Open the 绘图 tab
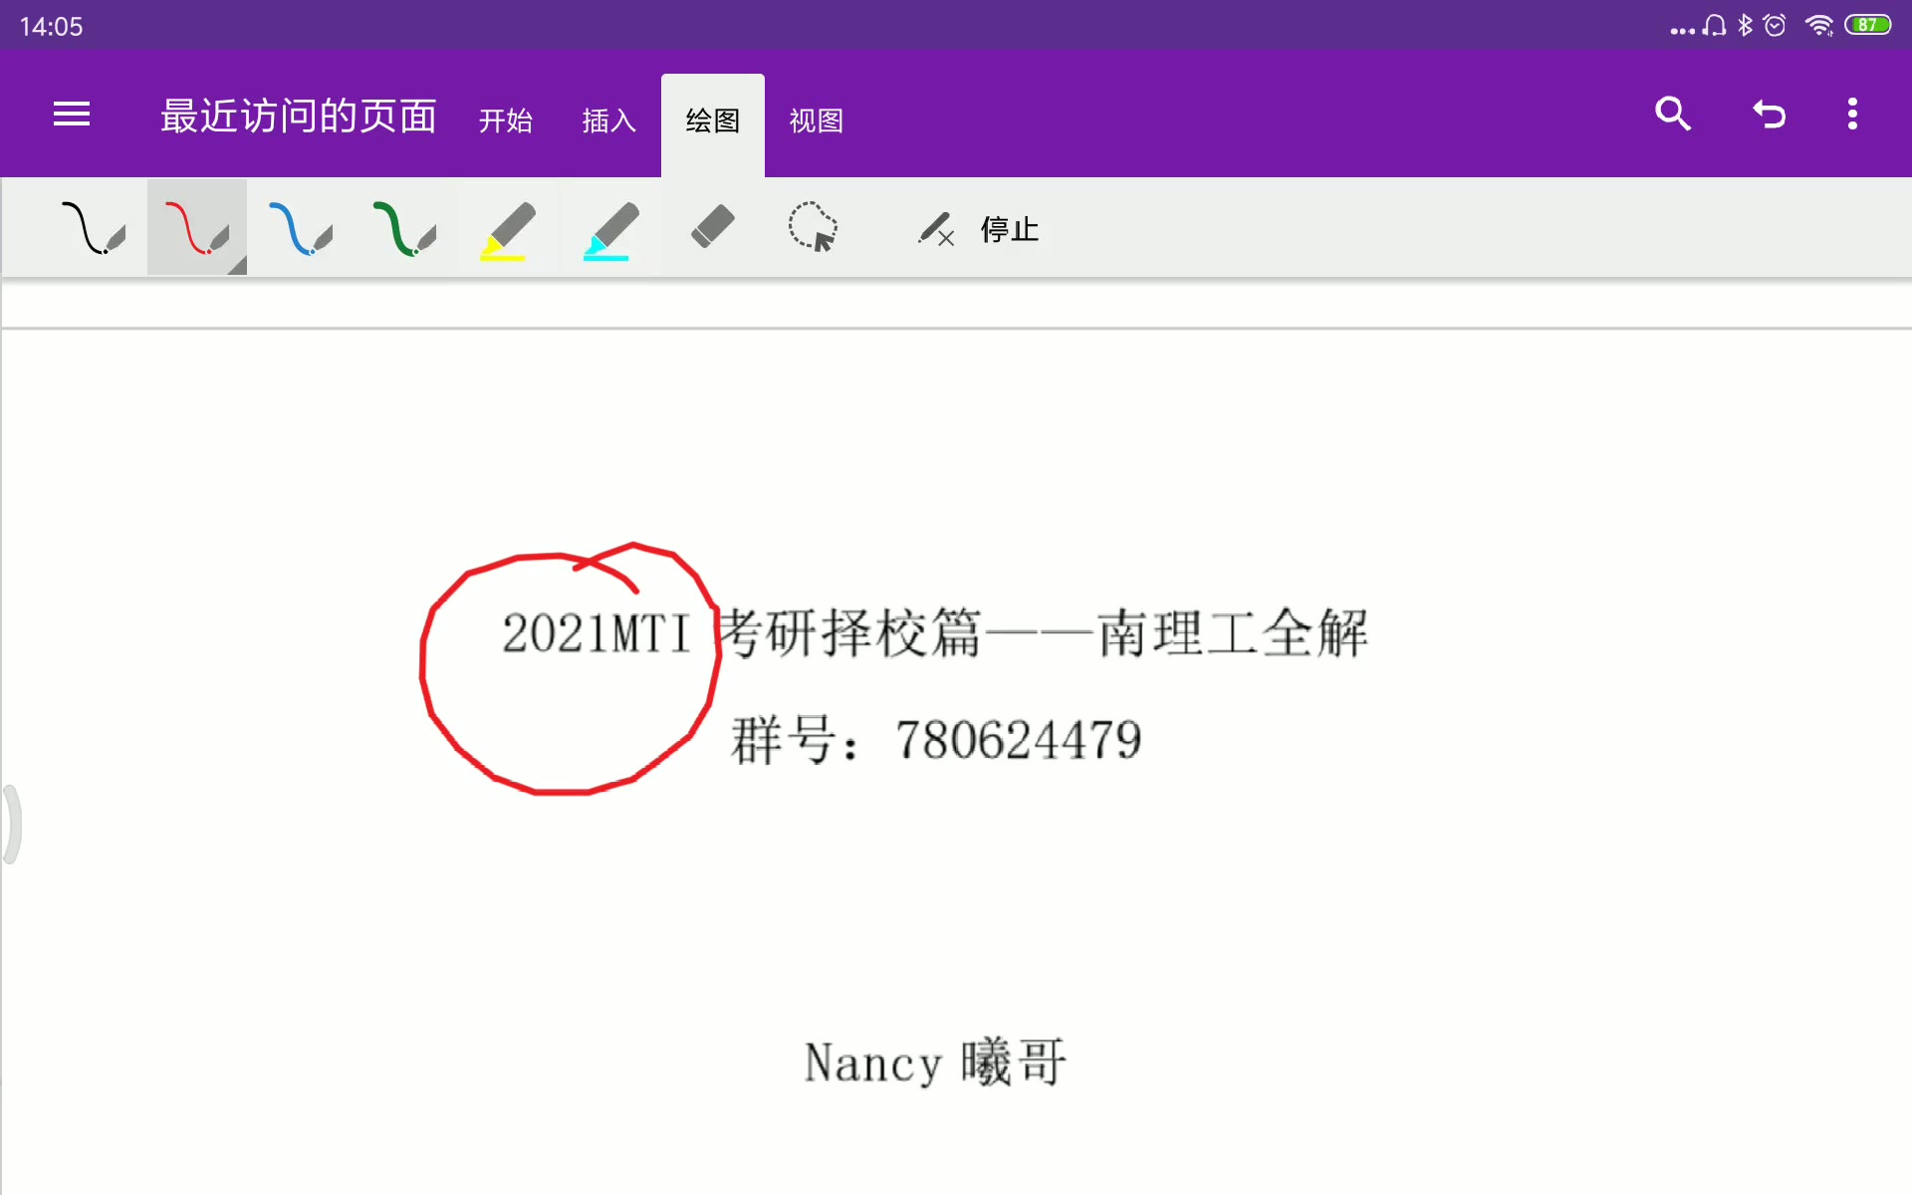 pyautogui.click(x=713, y=125)
